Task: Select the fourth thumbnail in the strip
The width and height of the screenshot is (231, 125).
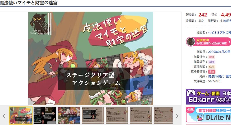Action: pyautogui.click(x=93, y=115)
